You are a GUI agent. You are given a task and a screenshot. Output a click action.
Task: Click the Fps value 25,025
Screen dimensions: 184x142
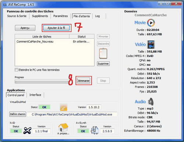click(152, 92)
